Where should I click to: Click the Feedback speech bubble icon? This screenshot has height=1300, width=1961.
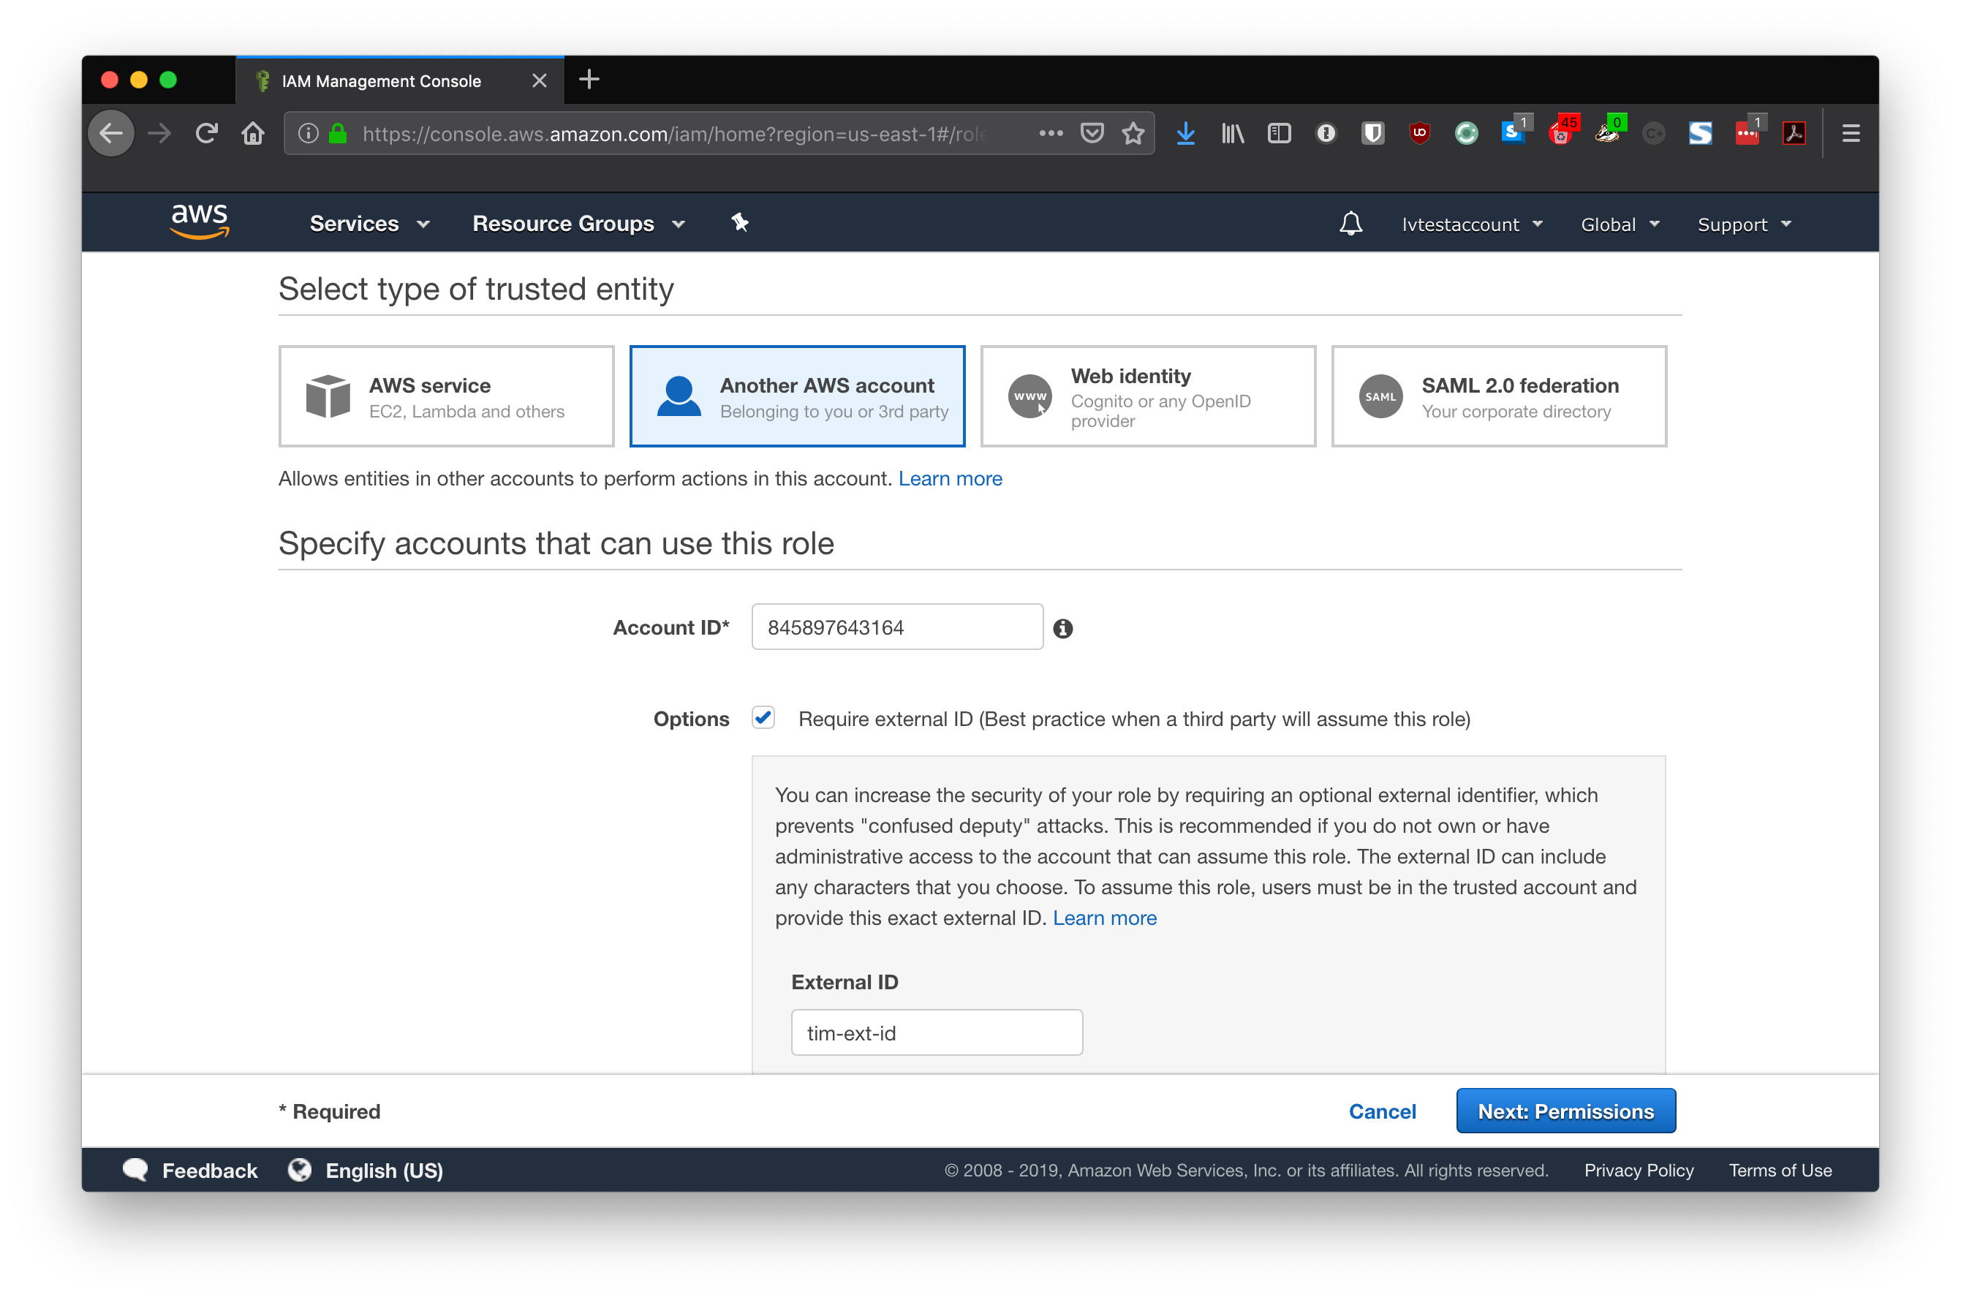click(135, 1170)
